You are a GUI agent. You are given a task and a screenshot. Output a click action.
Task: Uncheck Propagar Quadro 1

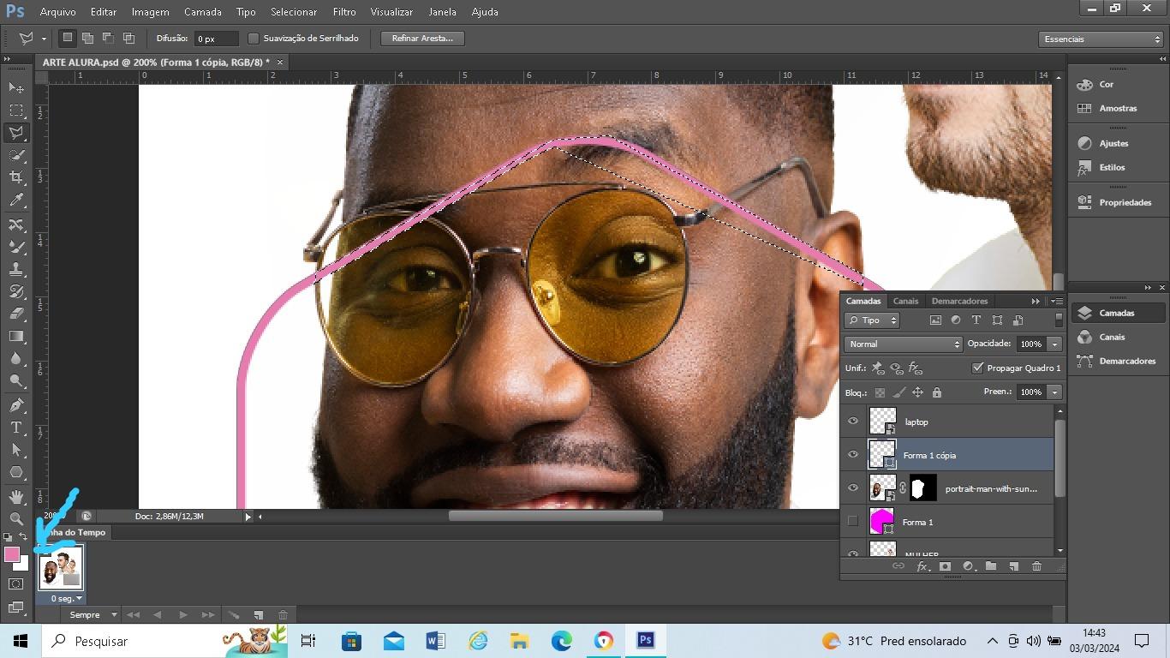click(x=978, y=368)
